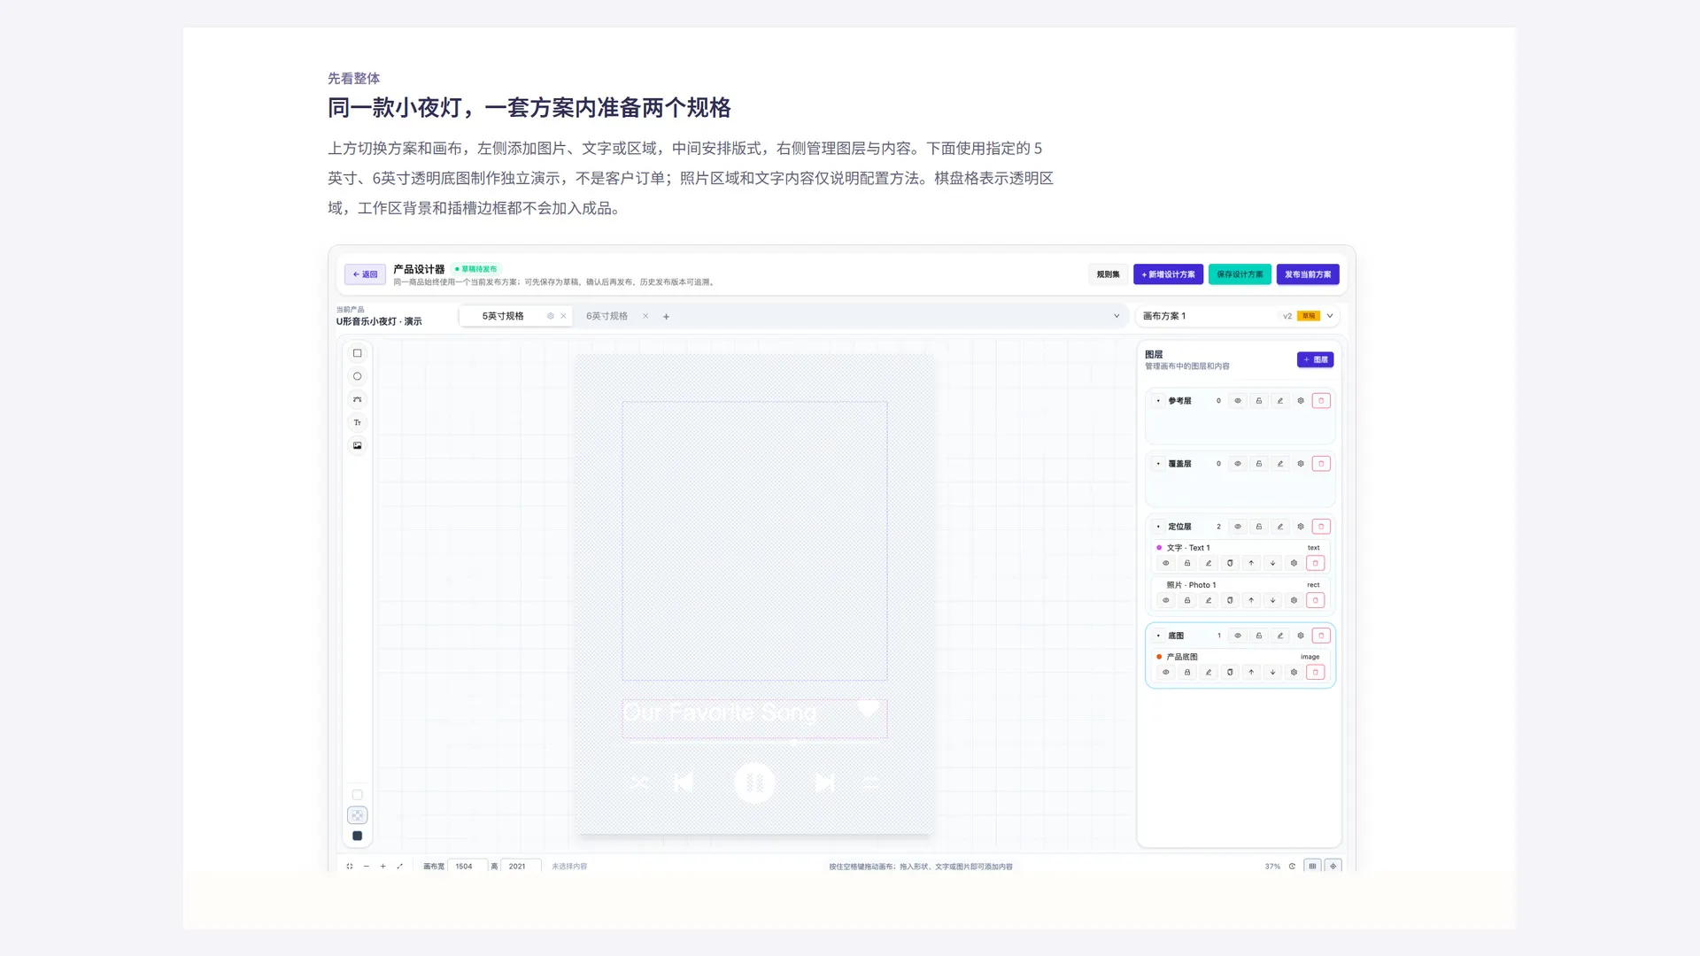1700x956 pixels.
Task: Delete the 产品底图 image item
Action: pyautogui.click(x=1316, y=673)
